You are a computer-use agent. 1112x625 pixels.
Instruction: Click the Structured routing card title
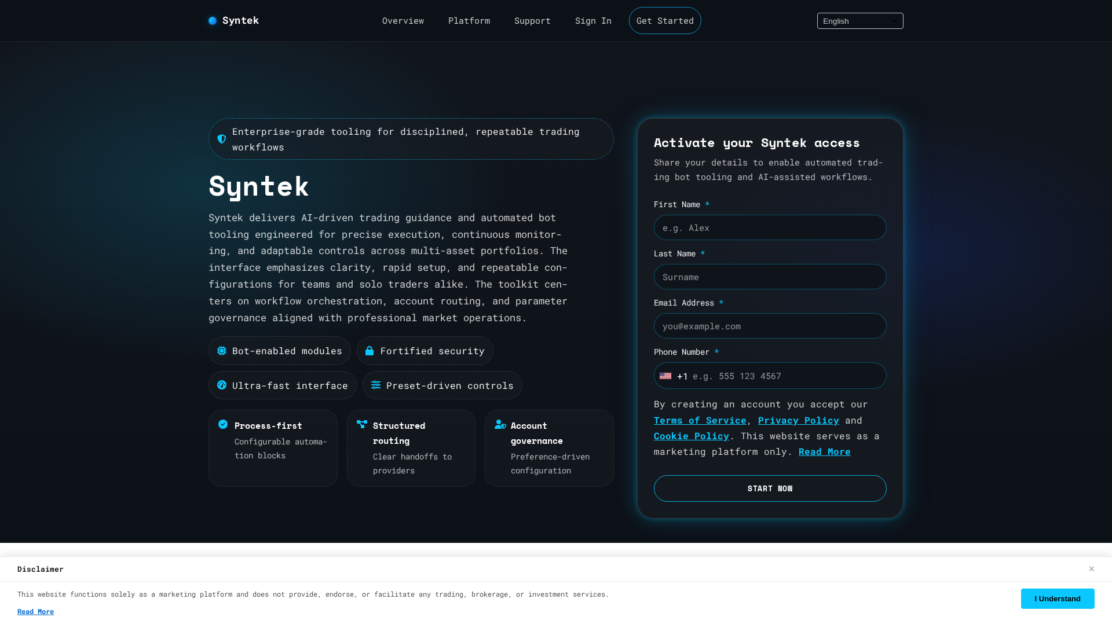399,433
